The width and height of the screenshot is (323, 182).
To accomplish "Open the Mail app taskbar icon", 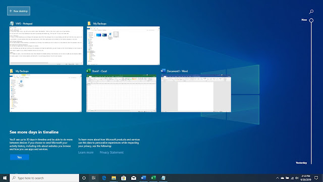I will click(133, 178).
